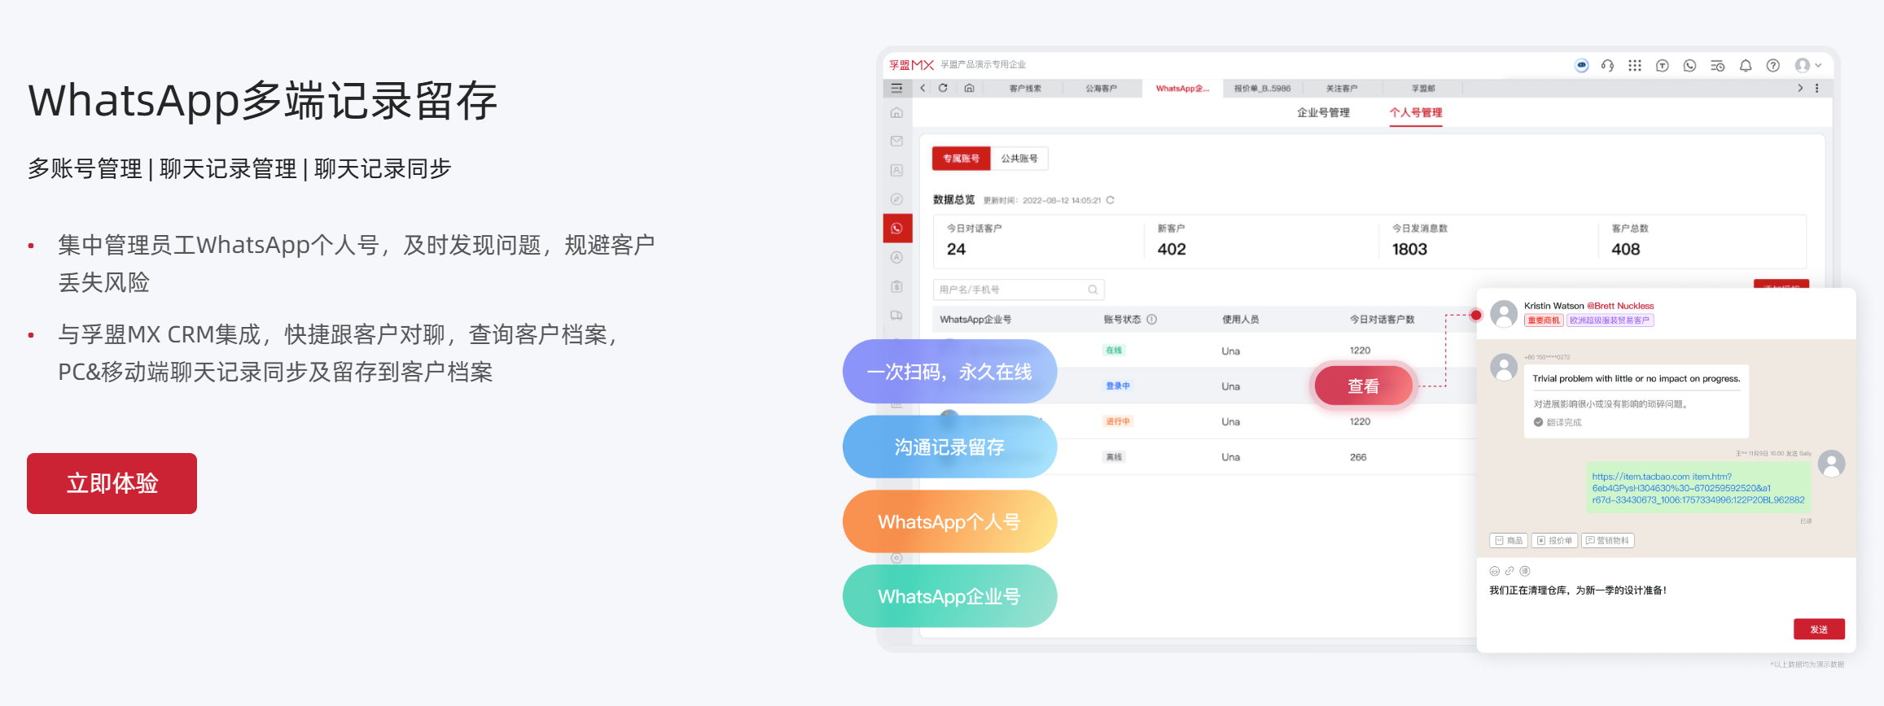Click the 一次扫码，永久在线 pill

(x=949, y=372)
